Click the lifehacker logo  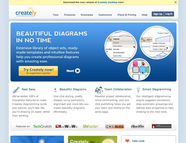[90, 126]
